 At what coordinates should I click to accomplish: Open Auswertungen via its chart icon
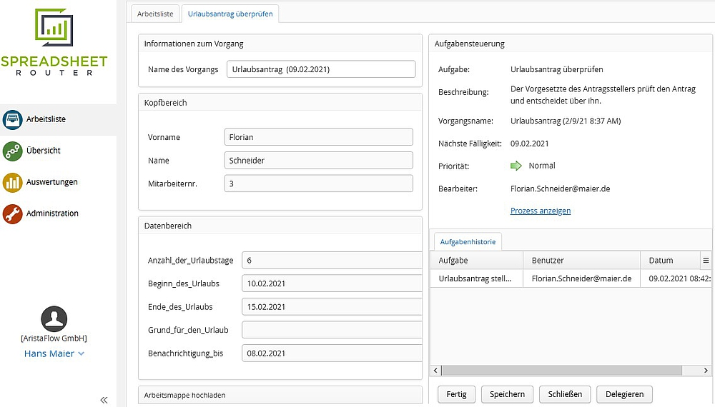(x=12, y=183)
